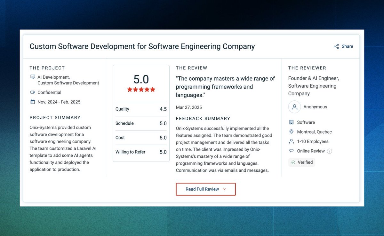Click the employees person icon
This screenshot has width=384, height=236.
[291, 141]
